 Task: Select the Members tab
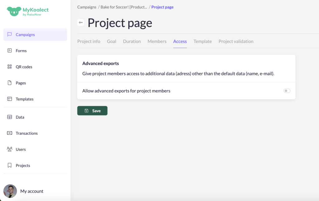(157, 41)
